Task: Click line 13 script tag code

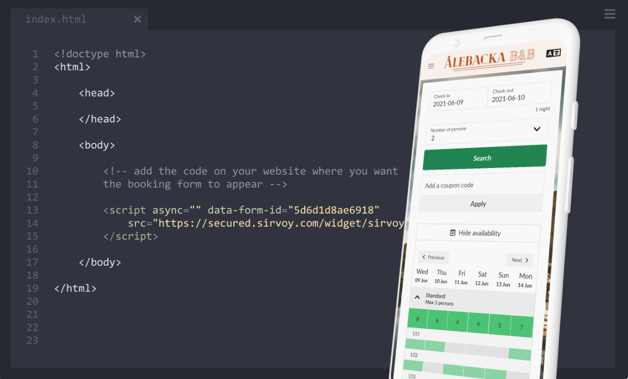Action: (x=241, y=210)
